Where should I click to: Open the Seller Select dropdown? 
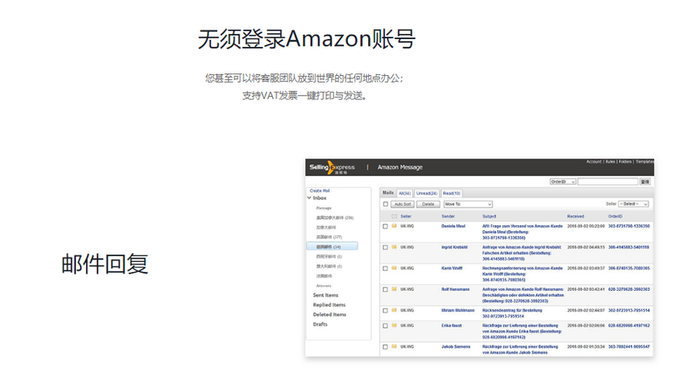point(633,204)
